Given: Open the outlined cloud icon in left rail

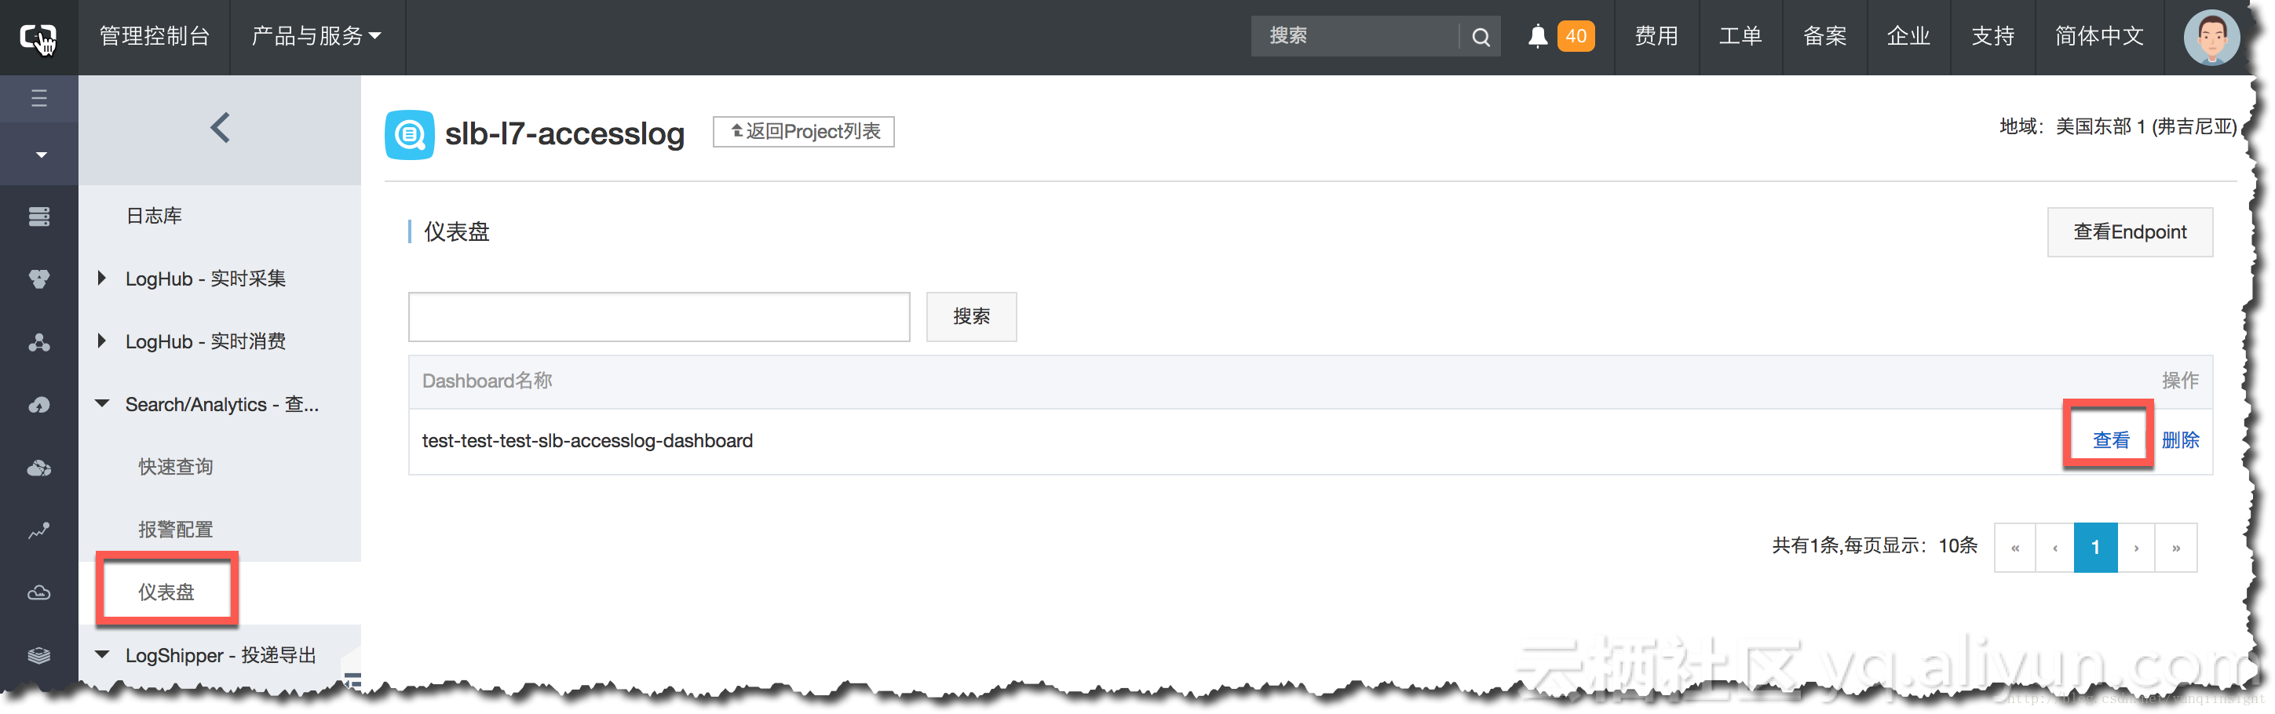Looking at the screenshot, I should point(39,593).
